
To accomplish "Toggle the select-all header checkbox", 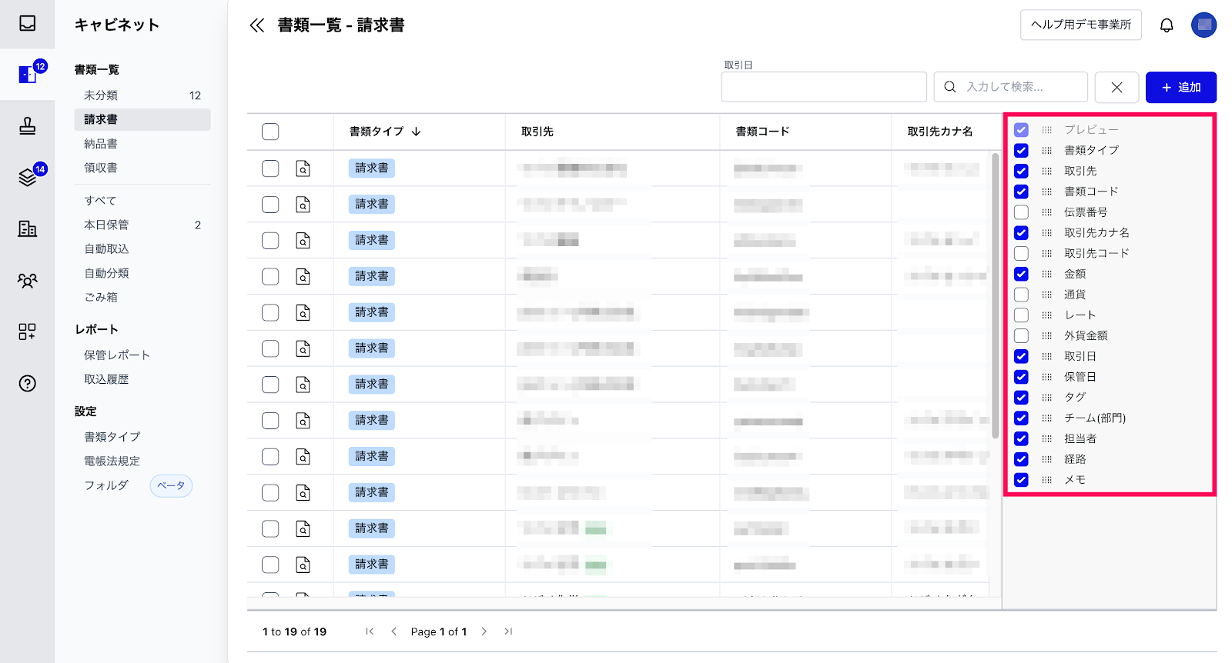I will (270, 132).
